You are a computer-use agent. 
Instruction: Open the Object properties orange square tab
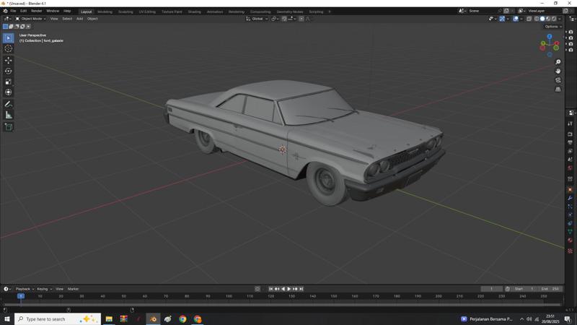[x=570, y=190]
